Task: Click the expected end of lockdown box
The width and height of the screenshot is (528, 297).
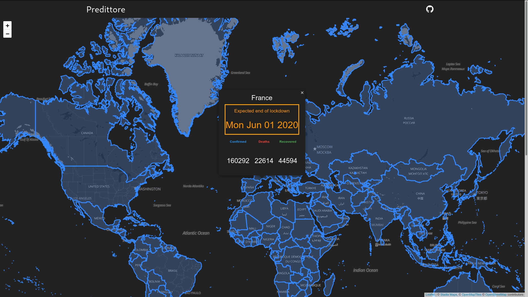Action: pyautogui.click(x=262, y=119)
